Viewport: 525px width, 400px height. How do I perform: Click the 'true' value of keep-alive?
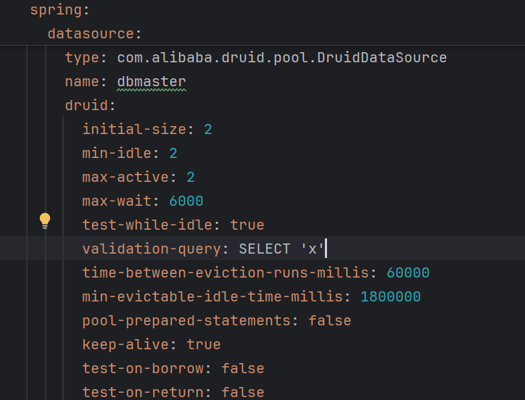[x=204, y=345]
